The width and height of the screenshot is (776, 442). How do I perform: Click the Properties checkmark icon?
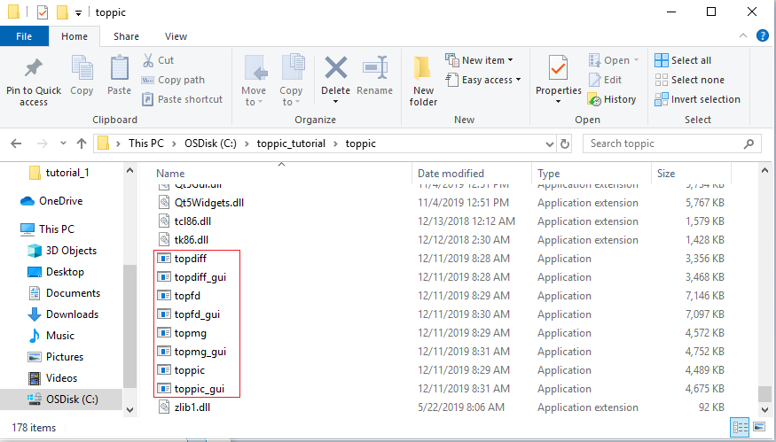(x=558, y=68)
